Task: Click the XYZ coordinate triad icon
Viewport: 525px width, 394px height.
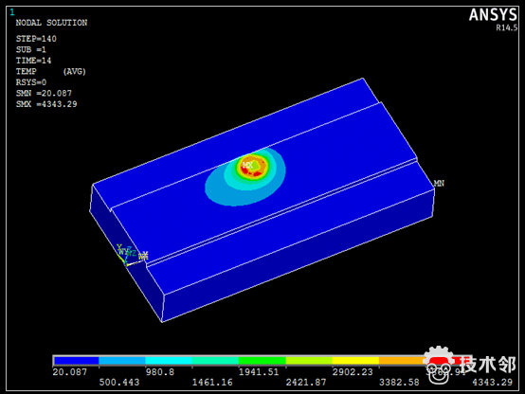Action: click(x=130, y=255)
